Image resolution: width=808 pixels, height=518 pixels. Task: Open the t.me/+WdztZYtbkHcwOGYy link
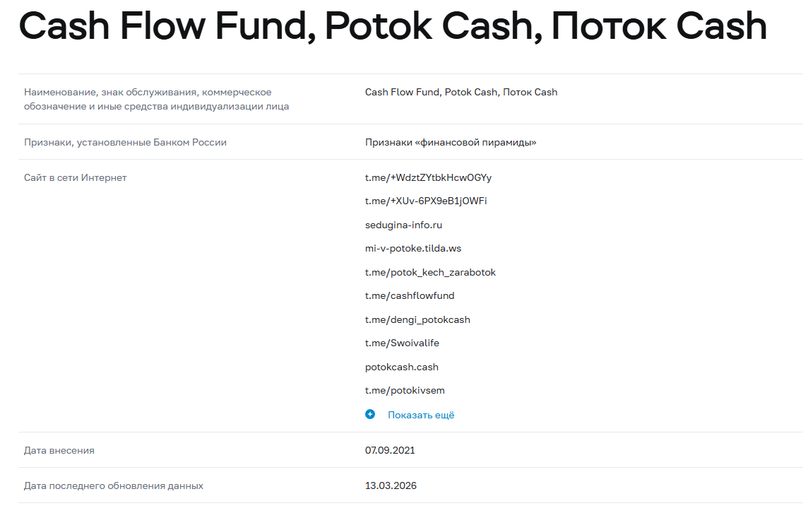(x=428, y=177)
